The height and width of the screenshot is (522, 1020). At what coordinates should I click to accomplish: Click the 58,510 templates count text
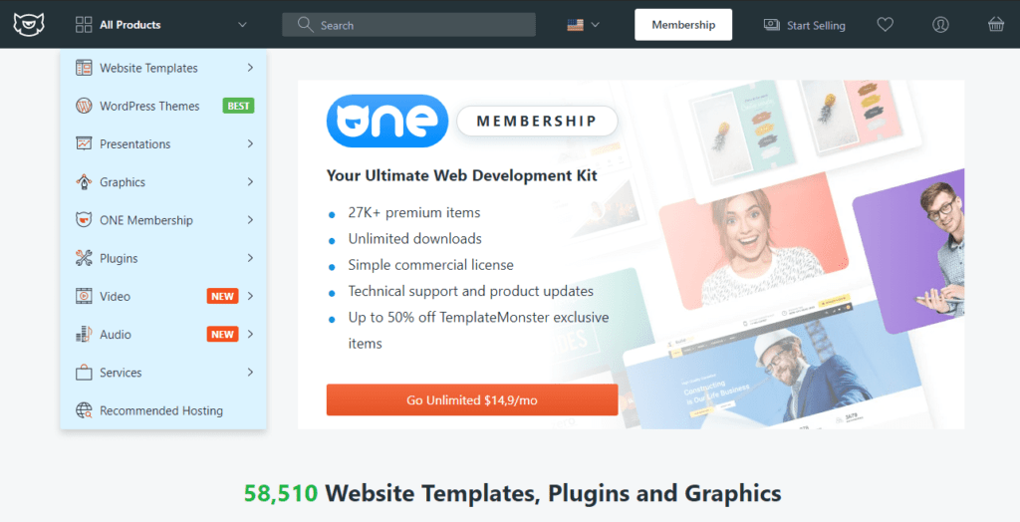(x=281, y=493)
